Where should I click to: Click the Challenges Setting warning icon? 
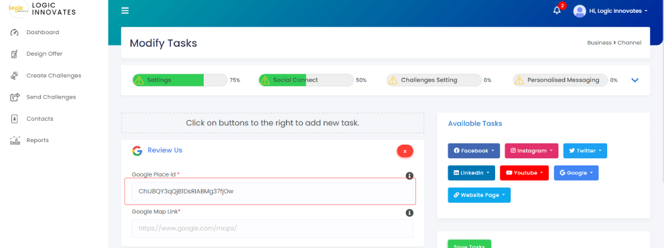tap(393, 80)
